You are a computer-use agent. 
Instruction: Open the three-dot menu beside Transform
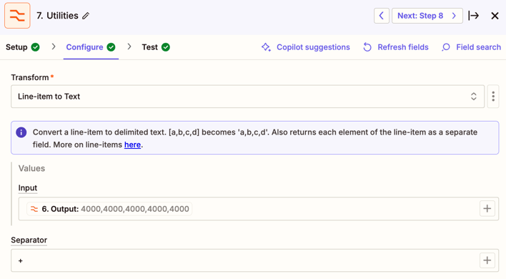click(493, 97)
